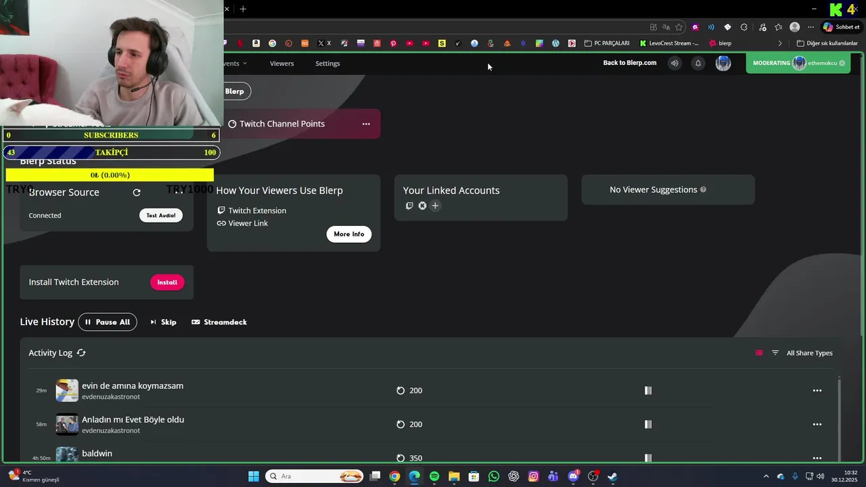Click evdenuzakastronot under Anladın mı row
This screenshot has width=866, height=487.
click(x=111, y=431)
